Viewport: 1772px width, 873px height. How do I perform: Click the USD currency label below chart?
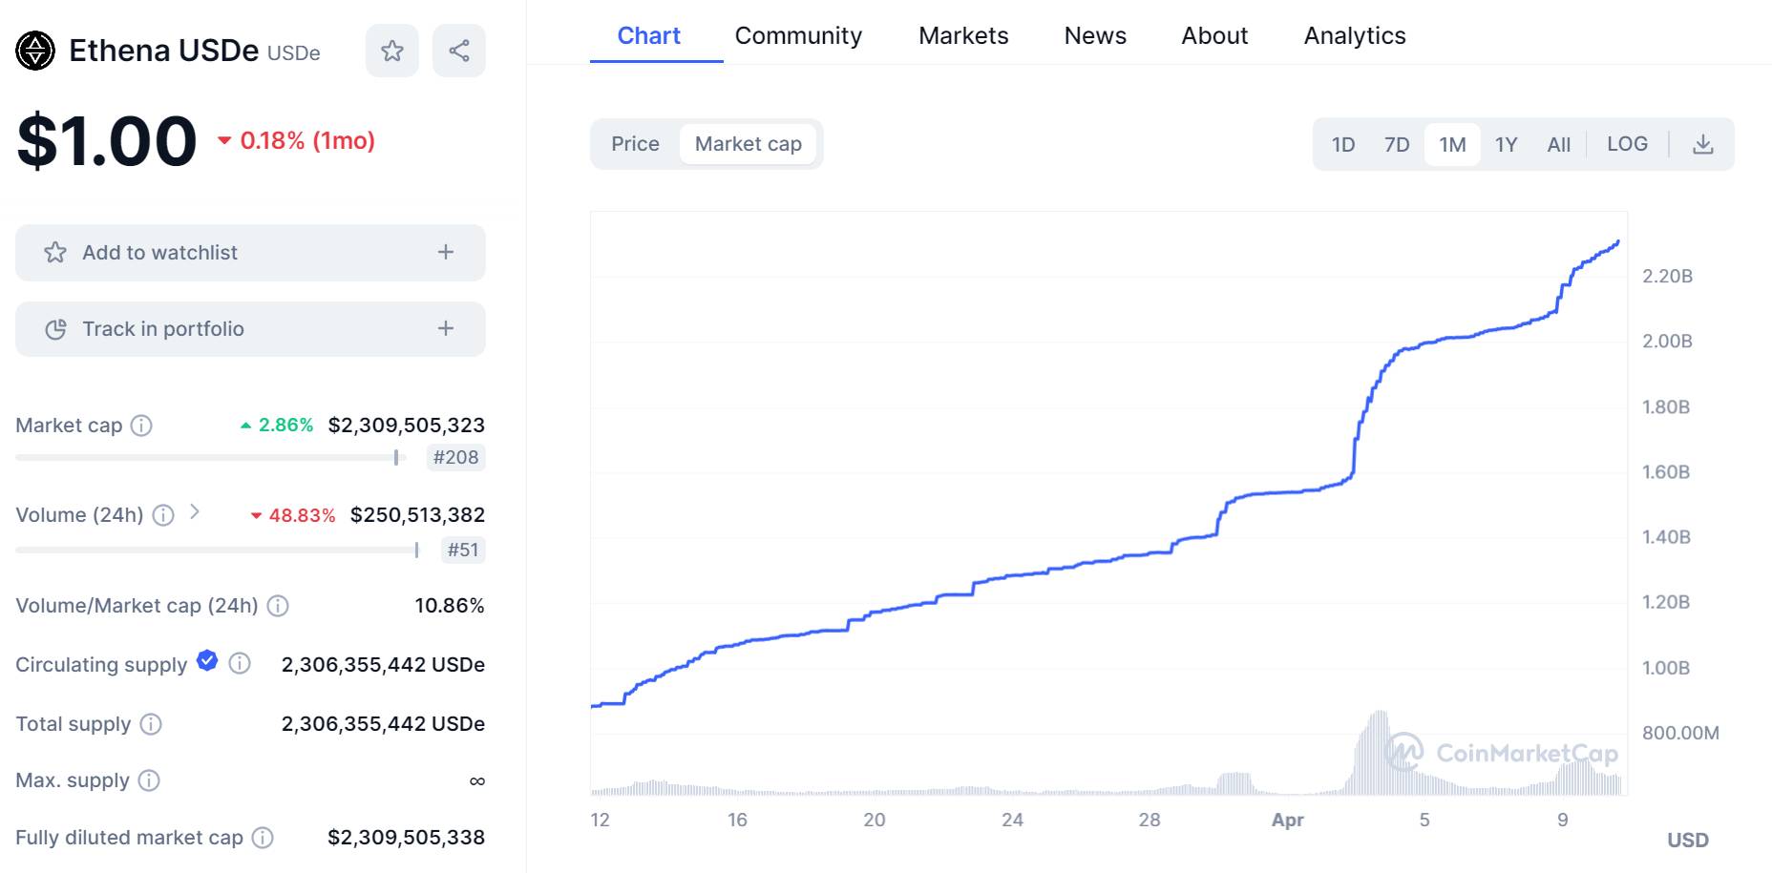click(x=1688, y=841)
